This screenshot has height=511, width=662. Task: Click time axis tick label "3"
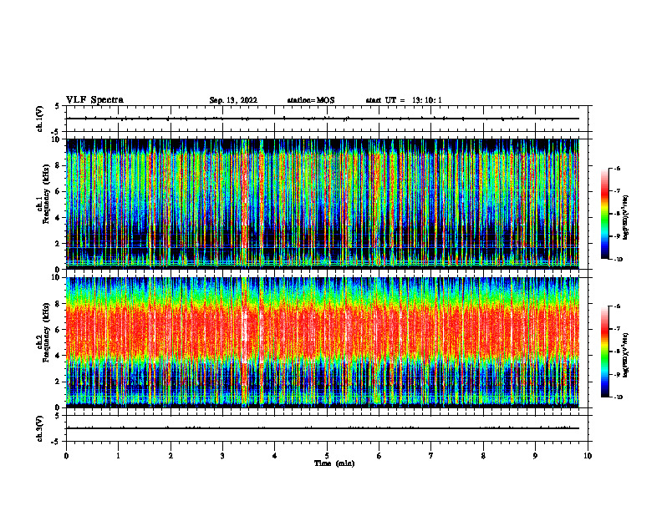pos(222,456)
